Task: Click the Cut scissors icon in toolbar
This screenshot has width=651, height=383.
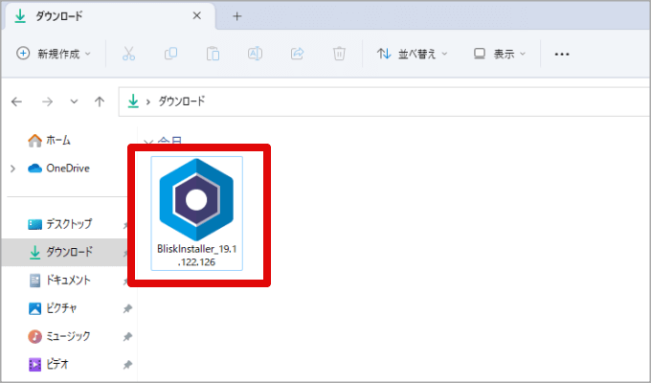Action: point(128,54)
